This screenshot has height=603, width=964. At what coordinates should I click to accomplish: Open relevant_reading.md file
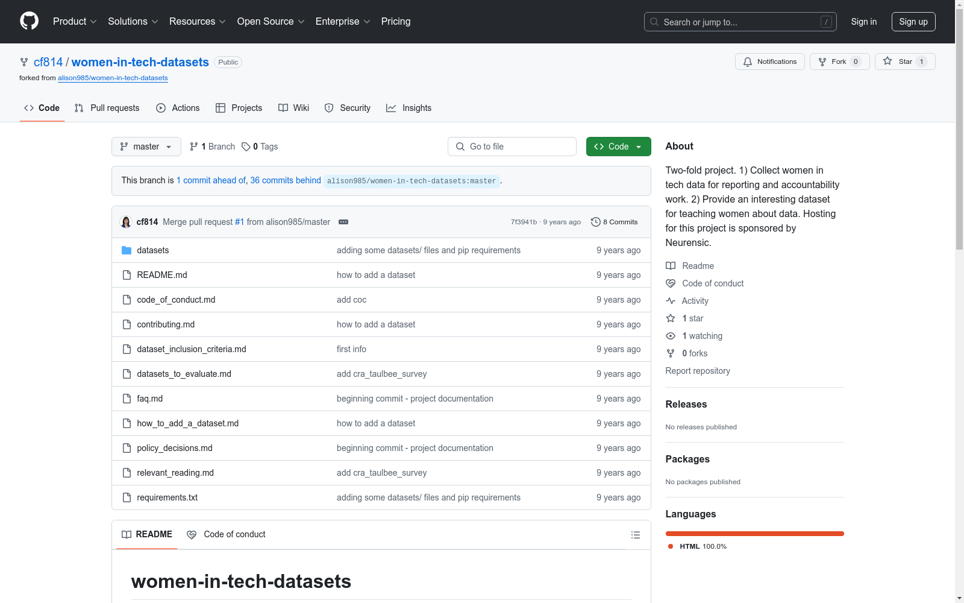(175, 473)
